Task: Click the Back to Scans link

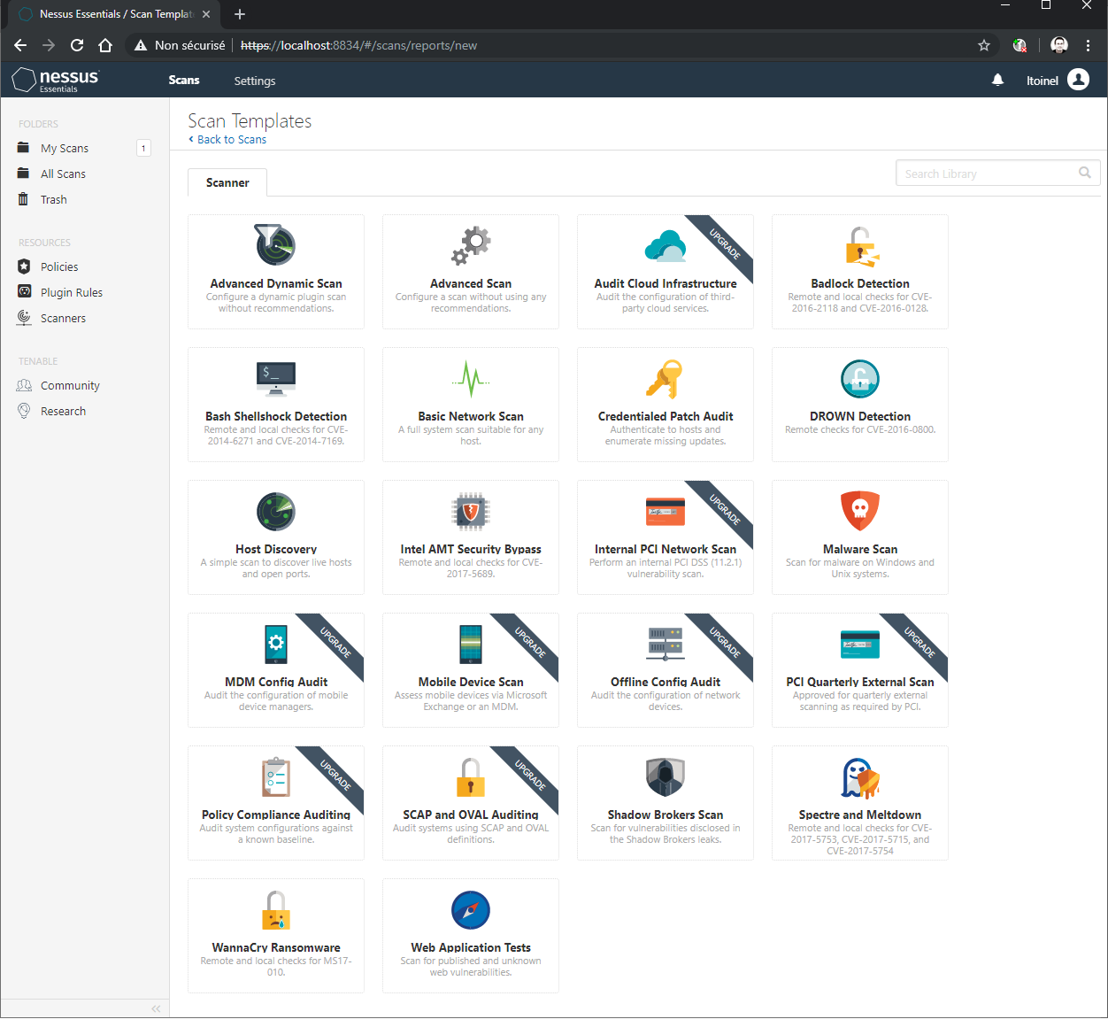Action: (x=227, y=139)
